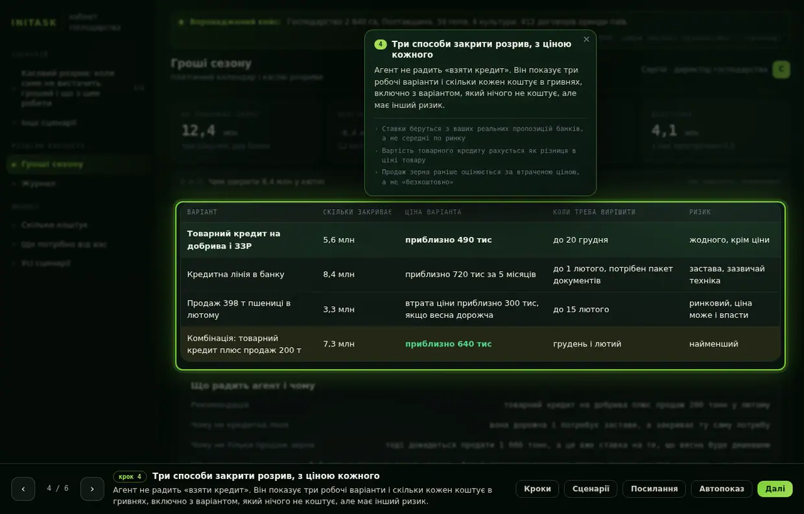Click the 'втрата ціни приблизно 300 тис' cell
804x514 pixels.
click(x=472, y=309)
